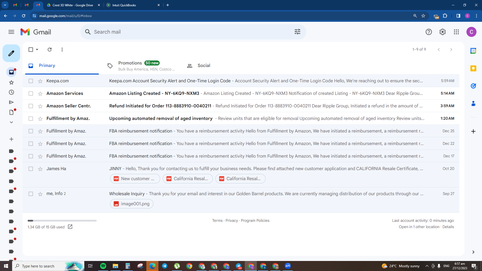Open a new browser tab

coord(168,5)
